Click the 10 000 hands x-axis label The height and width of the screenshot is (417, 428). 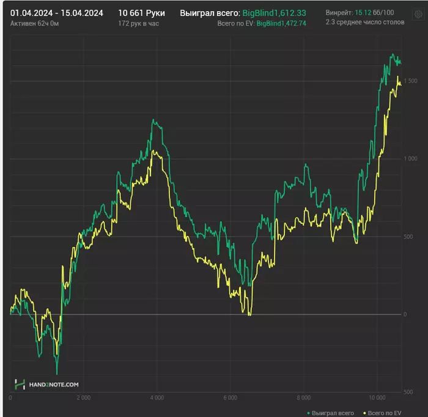tap(377, 397)
